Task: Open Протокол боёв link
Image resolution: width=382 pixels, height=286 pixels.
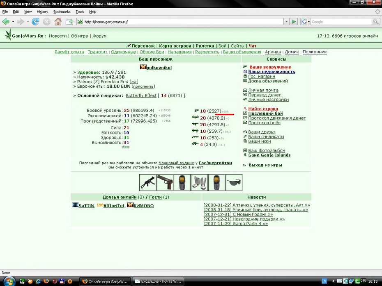Action: [x=265, y=123]
